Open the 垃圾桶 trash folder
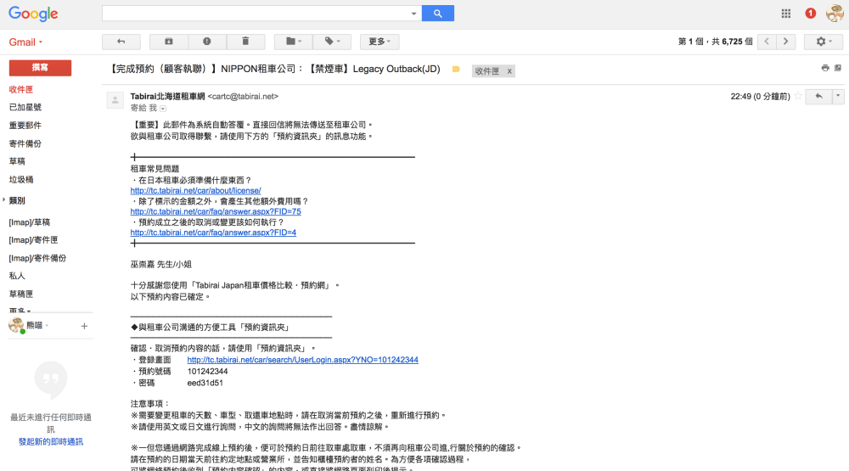The width and height of the screenshot is (849, 471). (21, 179)
